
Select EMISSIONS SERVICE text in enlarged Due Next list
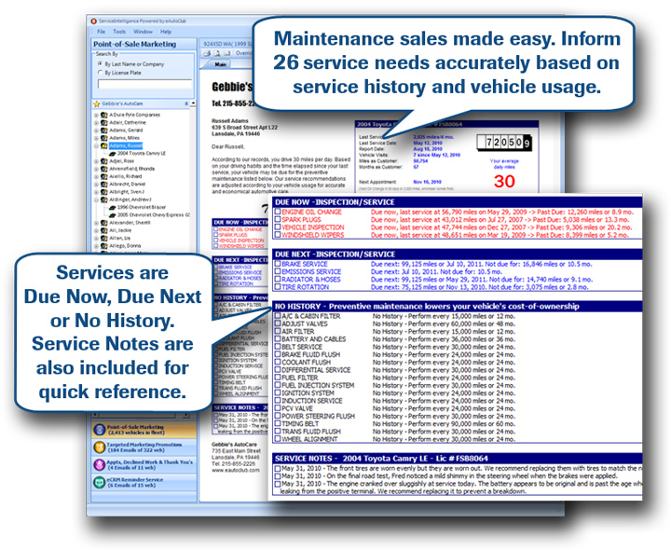311,272
